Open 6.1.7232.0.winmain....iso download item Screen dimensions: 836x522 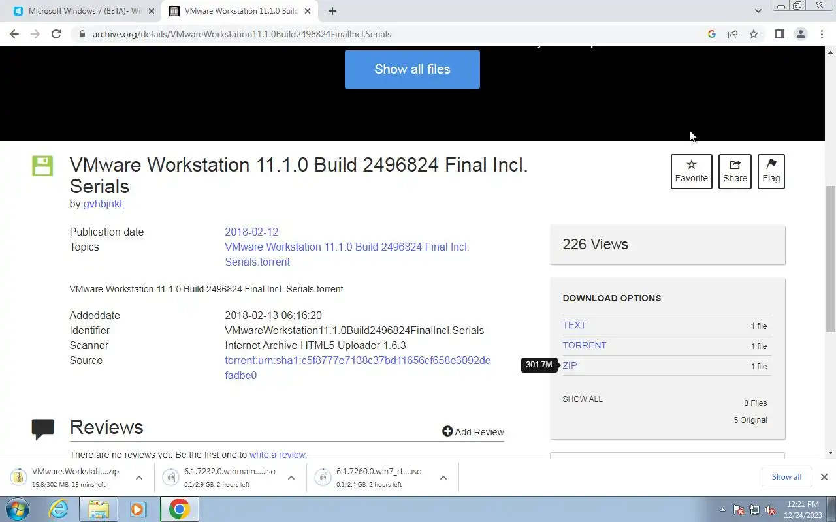tap(222, 478)
